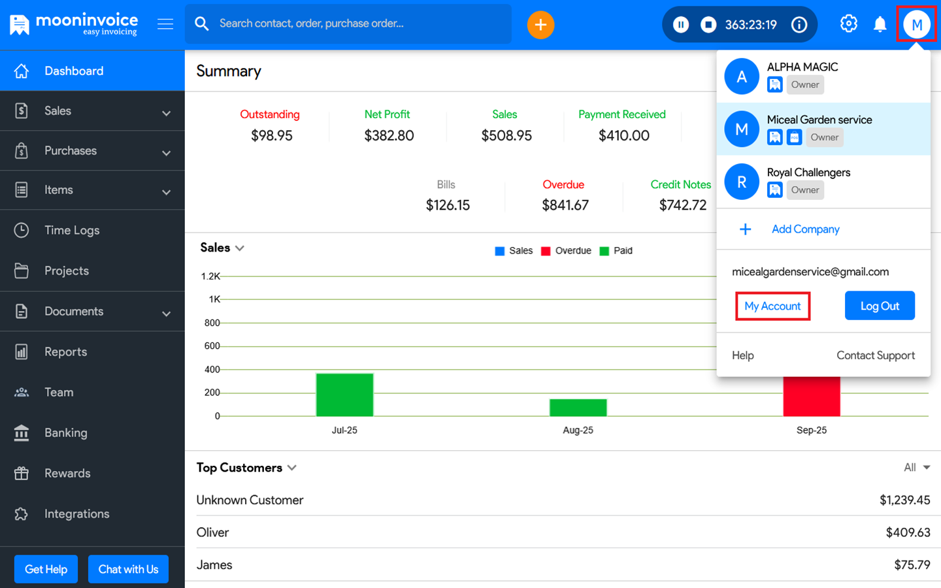This screenshot has height=588, width=941.
Task: Open the timer info icon
Action: coord(799,25)
